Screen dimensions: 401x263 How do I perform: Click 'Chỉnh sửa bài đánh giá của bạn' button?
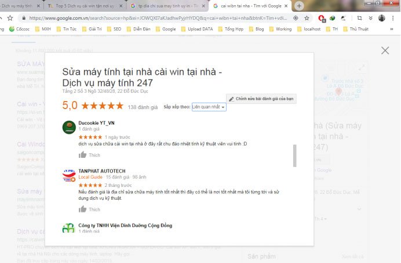point(261,99)
